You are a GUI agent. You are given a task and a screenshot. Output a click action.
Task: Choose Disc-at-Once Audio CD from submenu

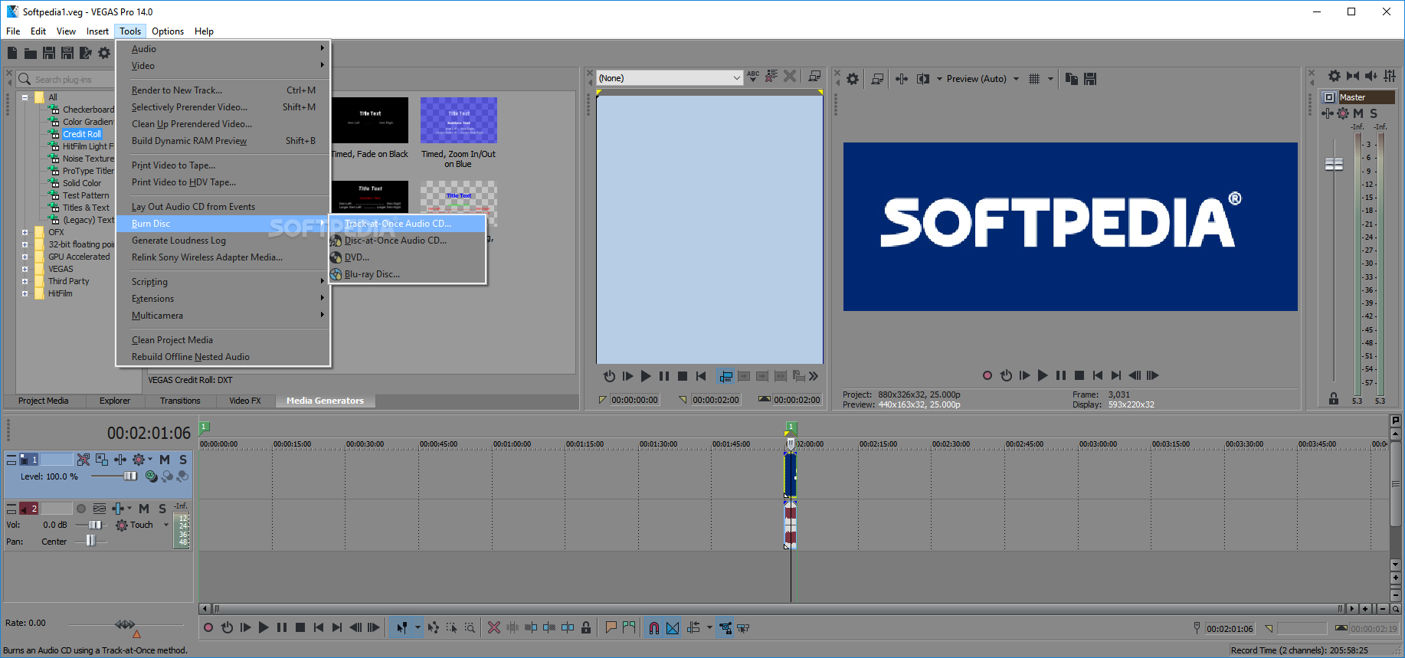click(408, 241)
